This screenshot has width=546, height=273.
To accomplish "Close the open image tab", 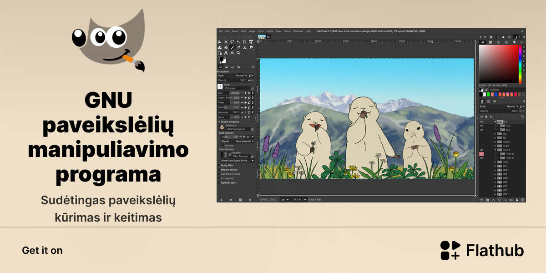I will (x=268, y=37).
